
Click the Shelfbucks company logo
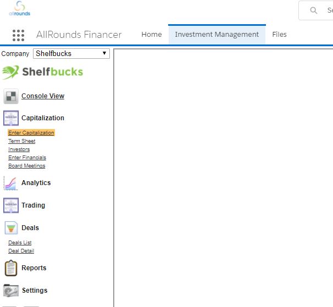(x=42, y=72)
